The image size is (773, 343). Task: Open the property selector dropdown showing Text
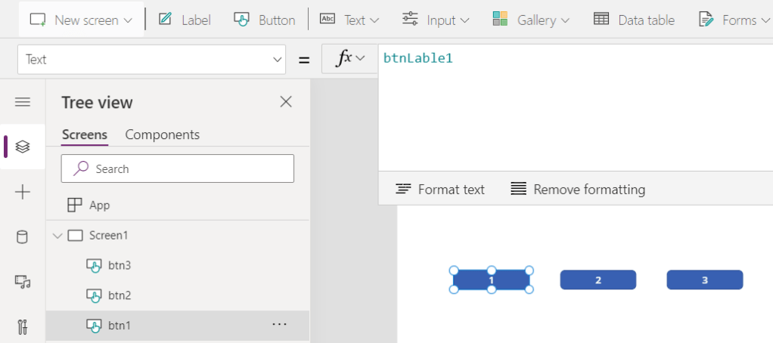[151, 59]
